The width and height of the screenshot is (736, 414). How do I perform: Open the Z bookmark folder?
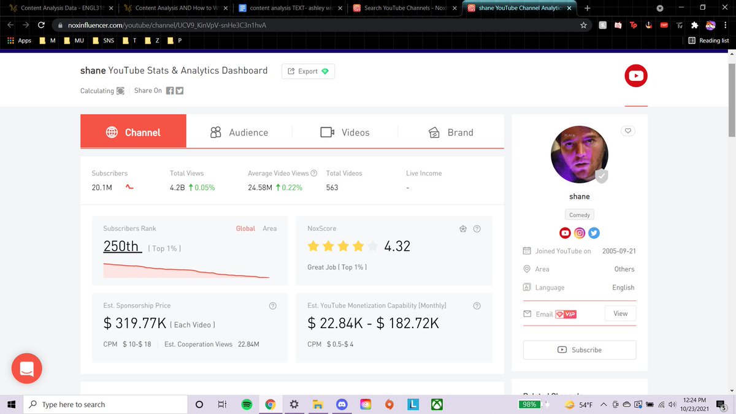tap(152, 40)
